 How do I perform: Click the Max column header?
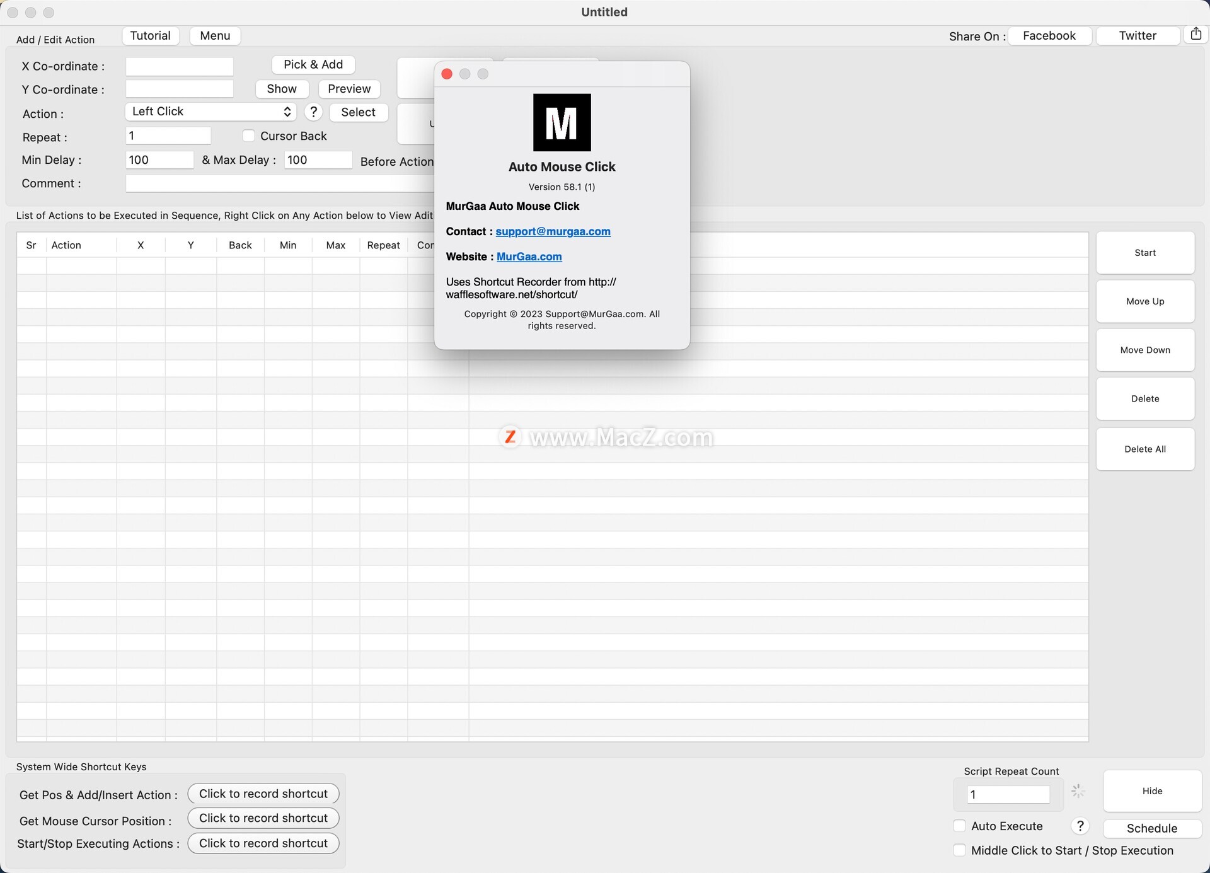336,245
